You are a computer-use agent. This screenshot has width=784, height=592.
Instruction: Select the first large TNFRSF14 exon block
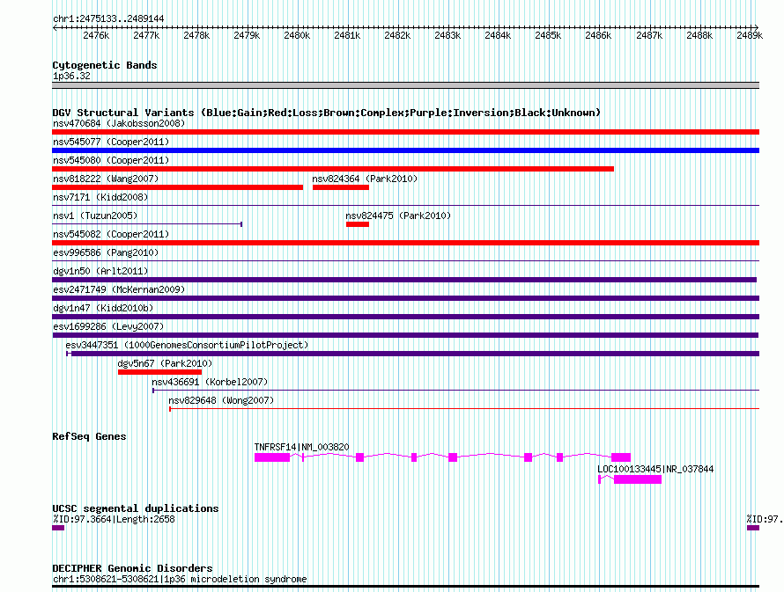pos(272,457)
